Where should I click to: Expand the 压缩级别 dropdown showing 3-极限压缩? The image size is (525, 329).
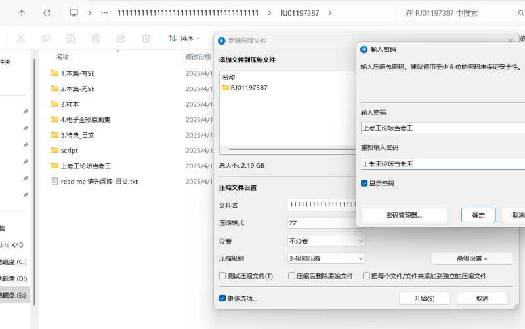[325, 258]
